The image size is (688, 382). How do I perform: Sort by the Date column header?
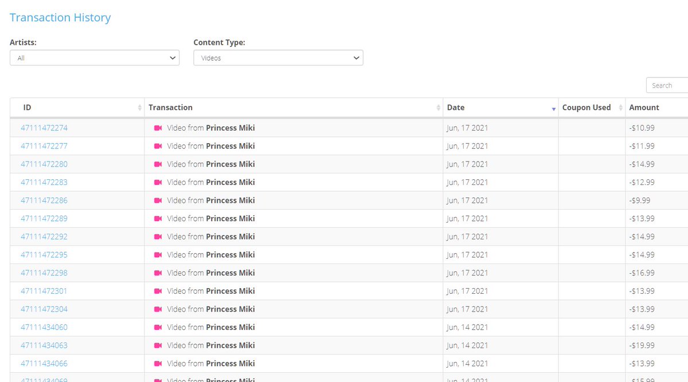pos(501,108)
